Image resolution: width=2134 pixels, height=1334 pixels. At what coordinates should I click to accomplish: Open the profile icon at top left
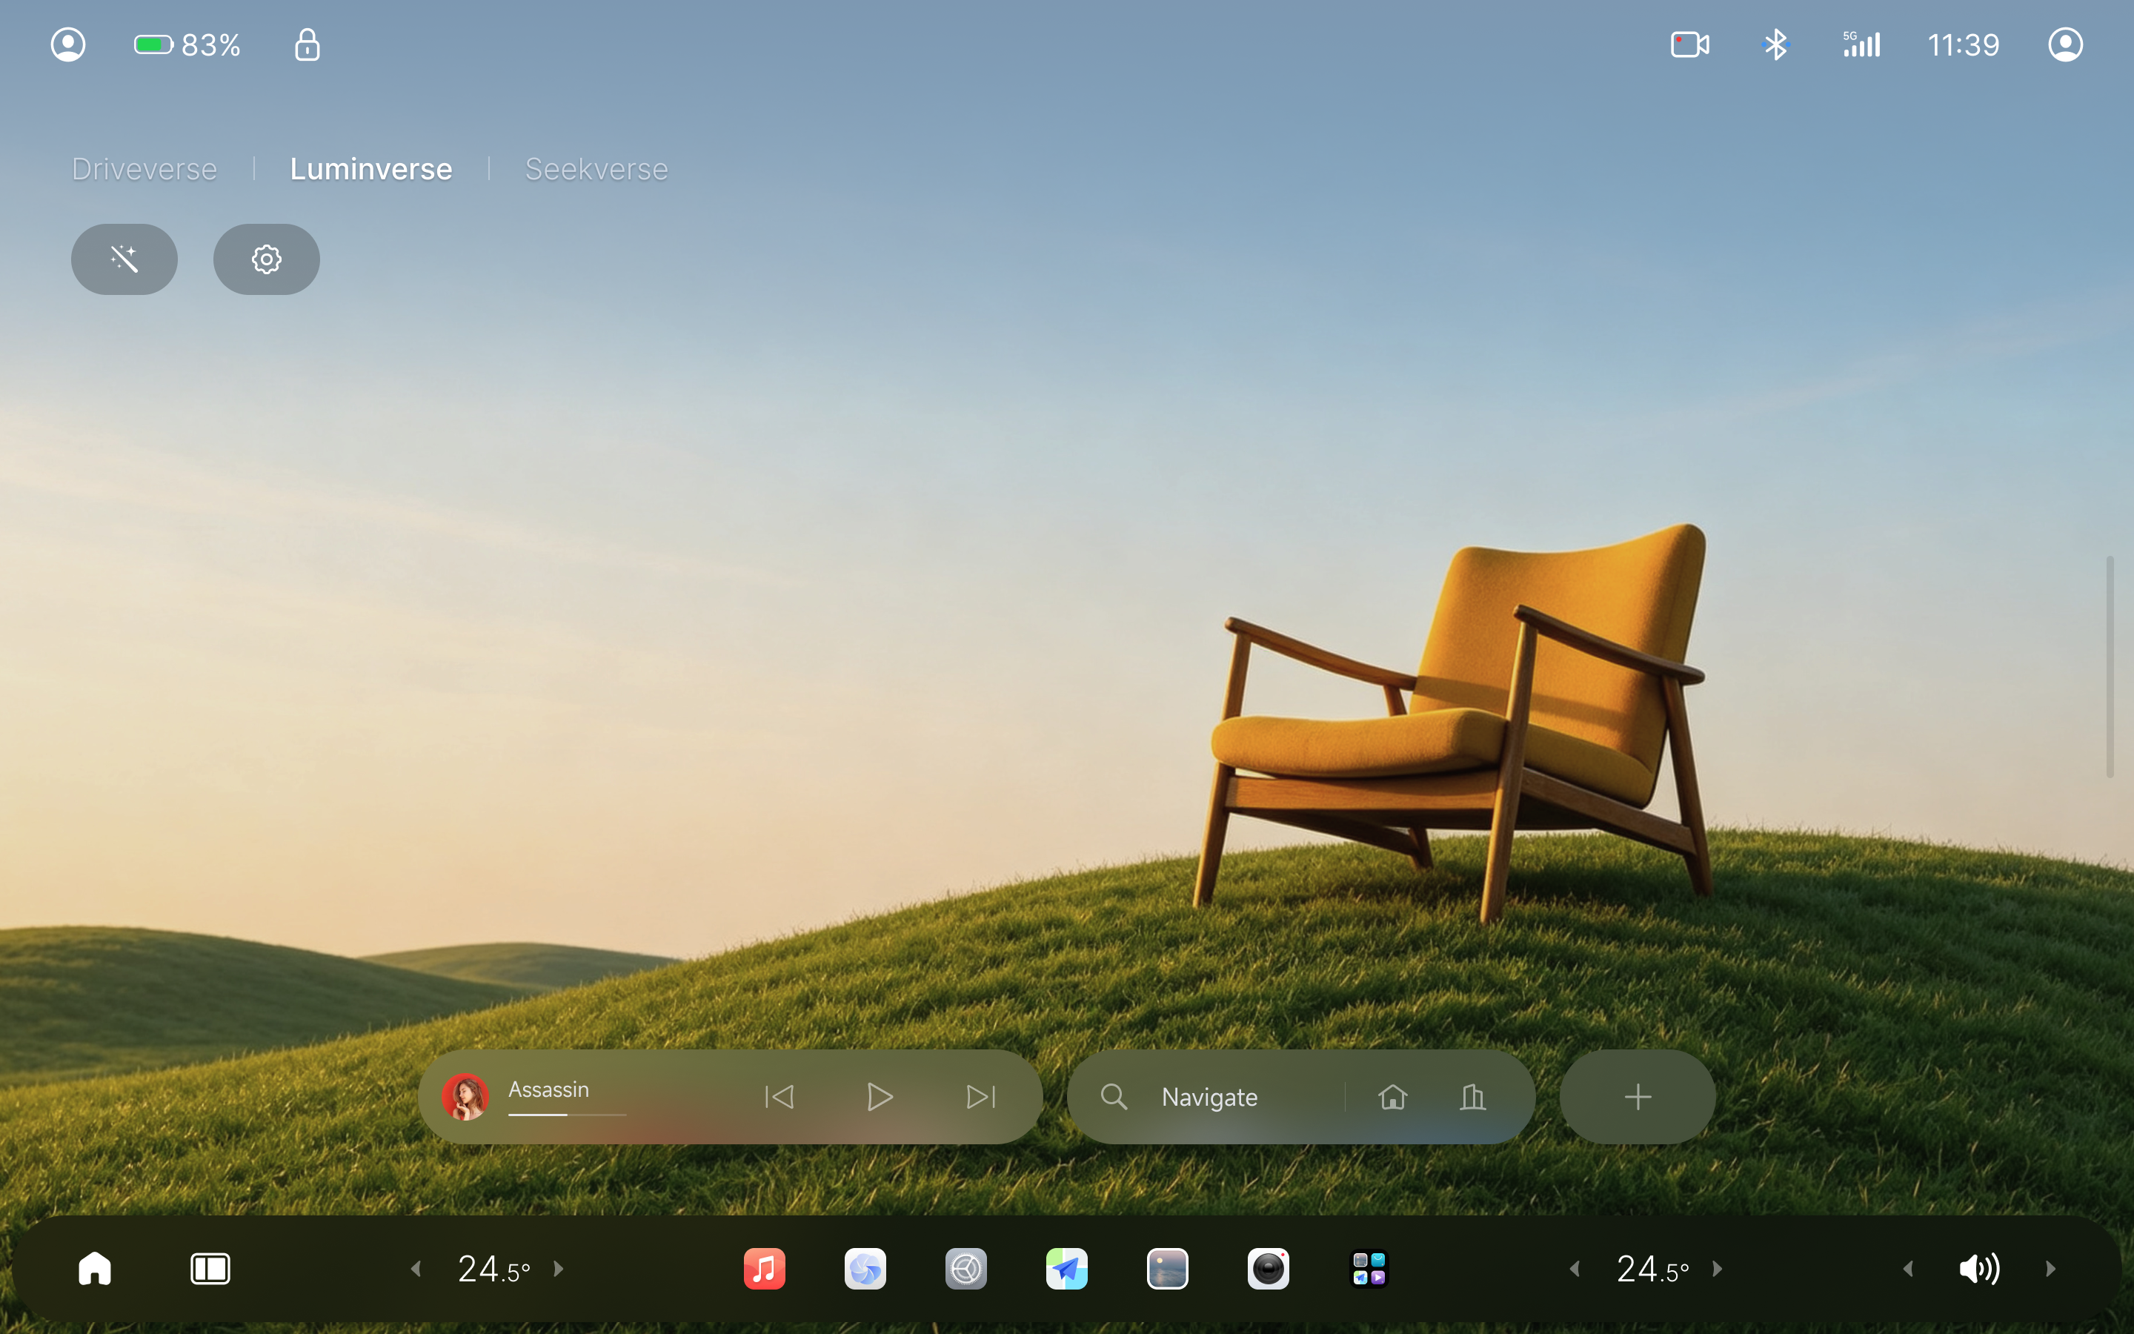[x=68, y=44]
